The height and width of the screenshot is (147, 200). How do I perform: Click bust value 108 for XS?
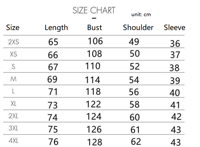[x=94, y=54]
